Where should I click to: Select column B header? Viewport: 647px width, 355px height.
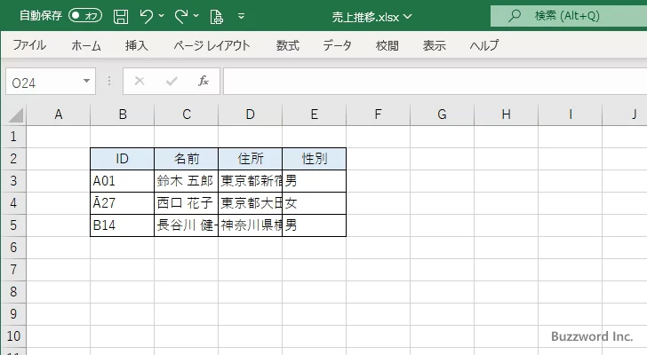[122, 114]
